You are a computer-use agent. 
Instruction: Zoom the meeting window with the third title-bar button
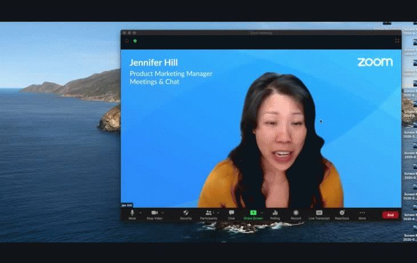pyautogui.click(x=134, y=33)
